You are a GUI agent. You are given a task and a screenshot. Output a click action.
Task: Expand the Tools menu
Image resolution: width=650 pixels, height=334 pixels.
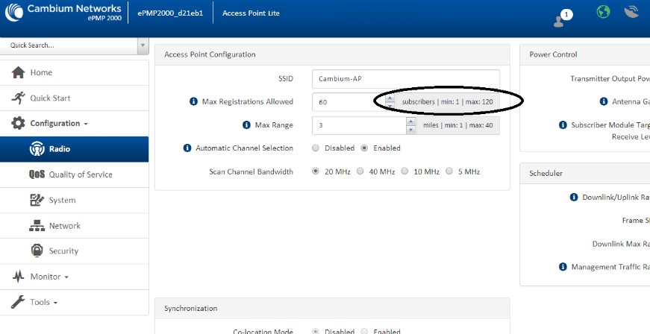[74, 302]
